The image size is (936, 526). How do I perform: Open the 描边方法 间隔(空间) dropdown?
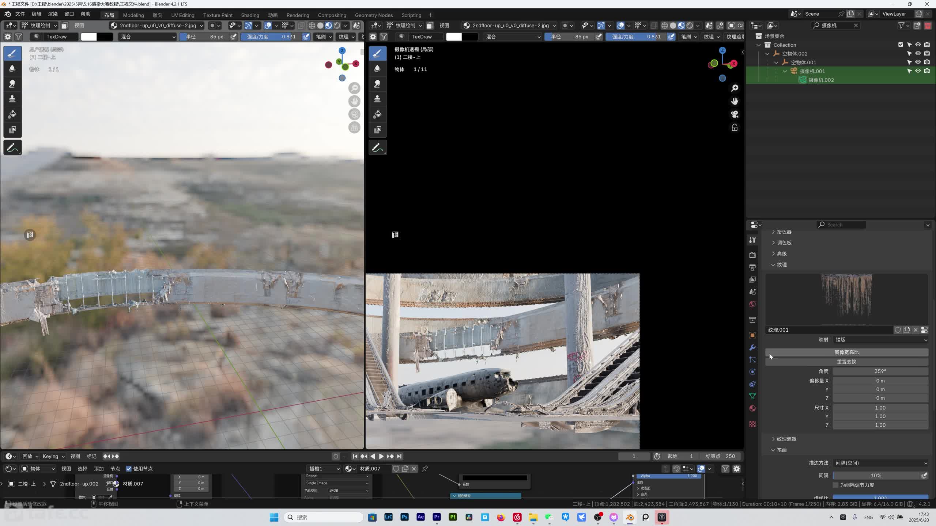click(x=880, y=463)
